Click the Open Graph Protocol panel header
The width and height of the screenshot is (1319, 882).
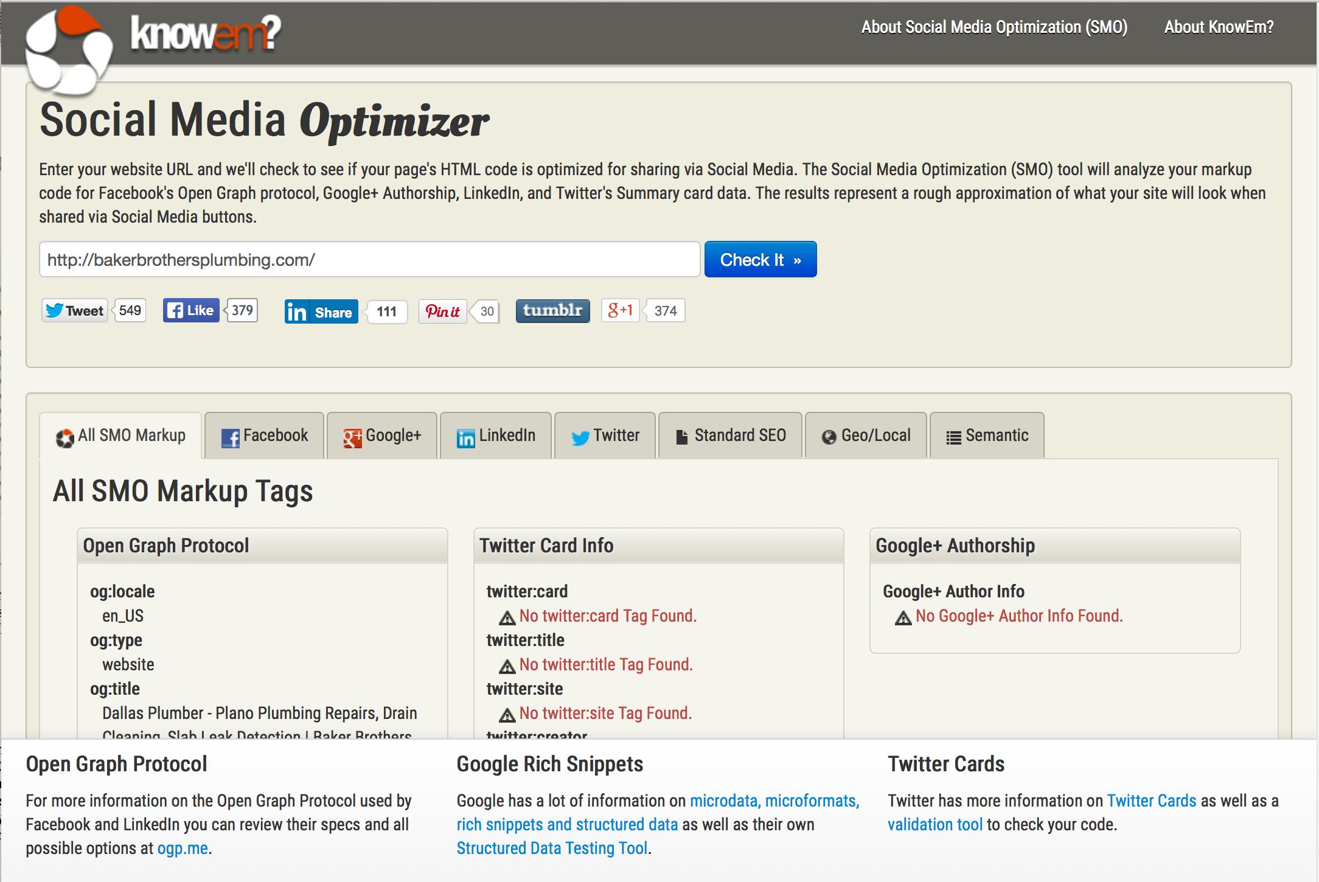[262, 546]
